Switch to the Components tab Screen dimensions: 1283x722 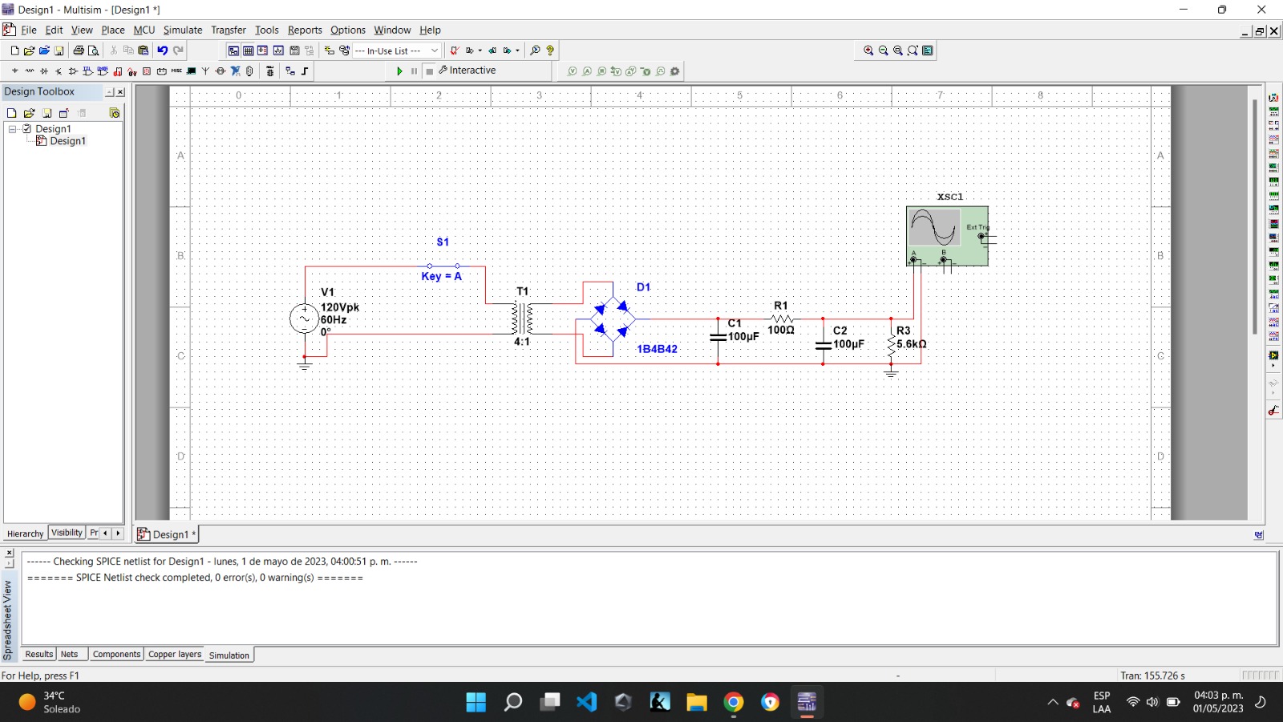[x=116, y=655]
